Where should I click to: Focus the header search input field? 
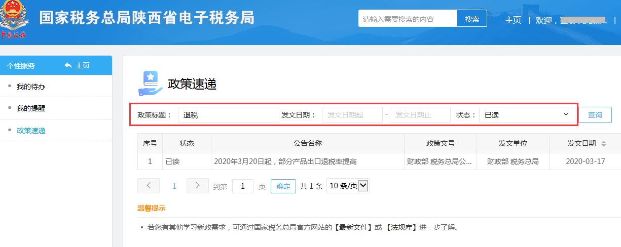pyautogui.click(x=408, y=19)
